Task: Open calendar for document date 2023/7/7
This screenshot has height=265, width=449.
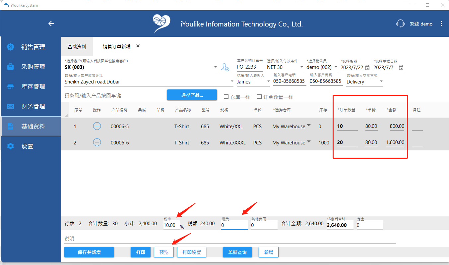Action: pos(401,68)
